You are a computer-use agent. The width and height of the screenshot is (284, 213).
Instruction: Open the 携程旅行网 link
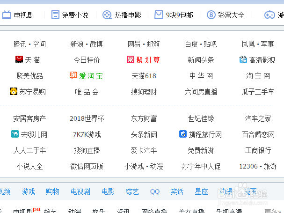[205, 134]
